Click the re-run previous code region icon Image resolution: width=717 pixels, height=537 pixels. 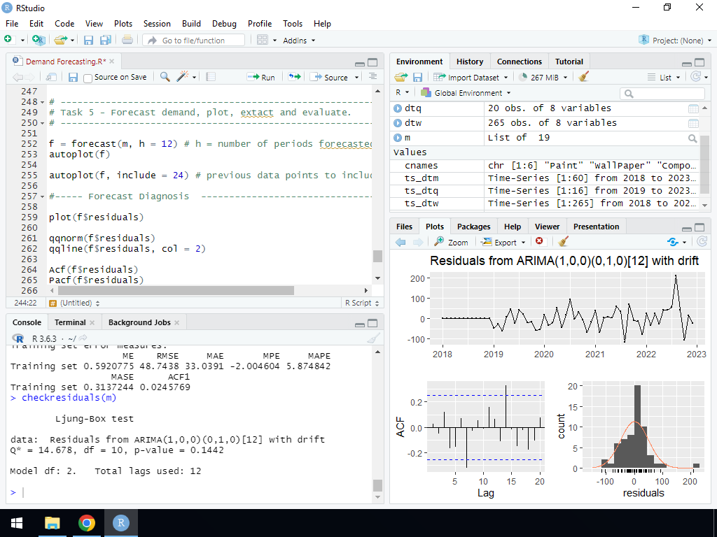click(x=294, y=77)
